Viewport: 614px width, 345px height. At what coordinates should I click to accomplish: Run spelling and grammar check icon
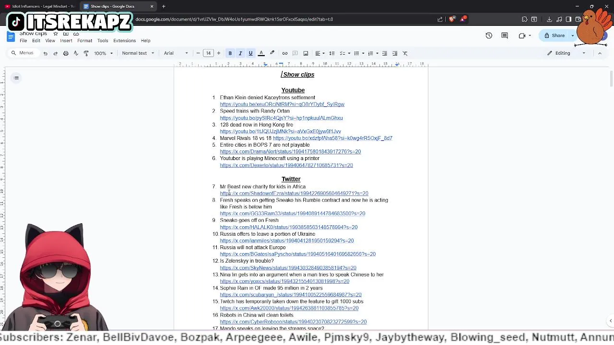pyautogui.click(x=76, y=53)
